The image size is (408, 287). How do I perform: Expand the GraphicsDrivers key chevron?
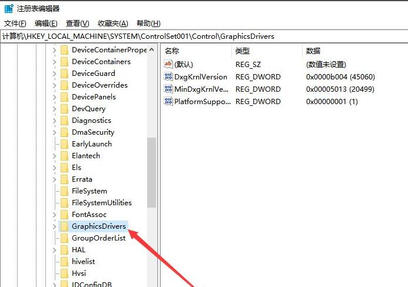pyautogui.click(x=54, y=226)
